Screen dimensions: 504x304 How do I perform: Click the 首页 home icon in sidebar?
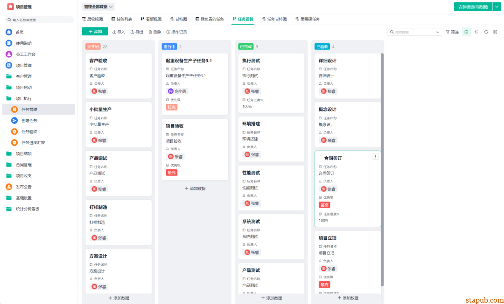(x=9, y=32)
